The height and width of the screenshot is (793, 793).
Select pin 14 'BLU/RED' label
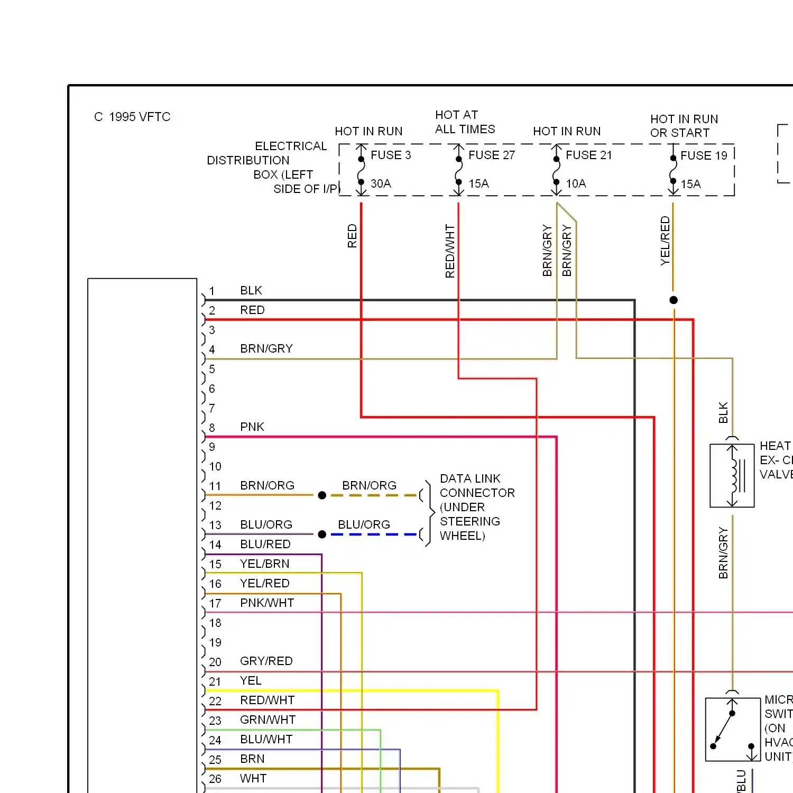tap(265, 544)
